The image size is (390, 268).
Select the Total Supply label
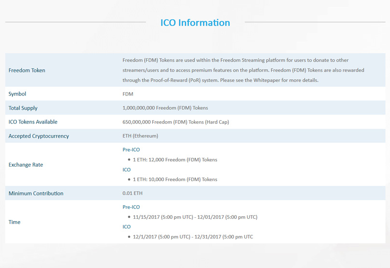(x=23, y=108)
